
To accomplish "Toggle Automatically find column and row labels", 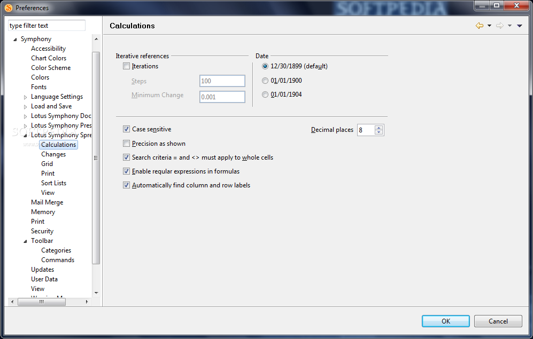I will click(x=127, y=185).
